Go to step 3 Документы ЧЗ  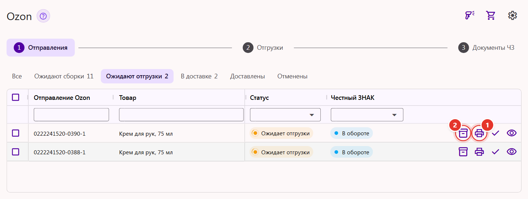pyautogui.click(x=486, y=48)
